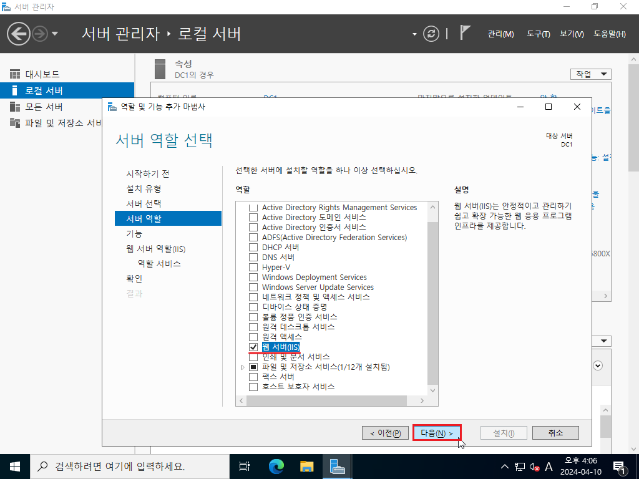Expand 파일 및 저장소 서비스 tree node
Viewport: 639px width, 479px height.
[x=243, y=367]
